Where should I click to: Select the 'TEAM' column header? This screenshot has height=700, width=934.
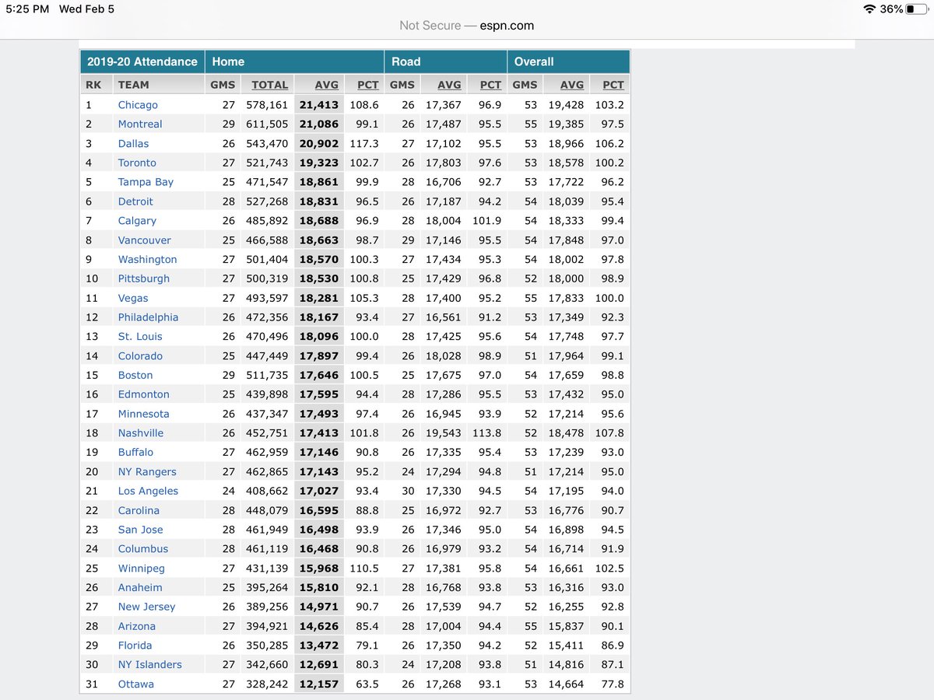(133, 85)
